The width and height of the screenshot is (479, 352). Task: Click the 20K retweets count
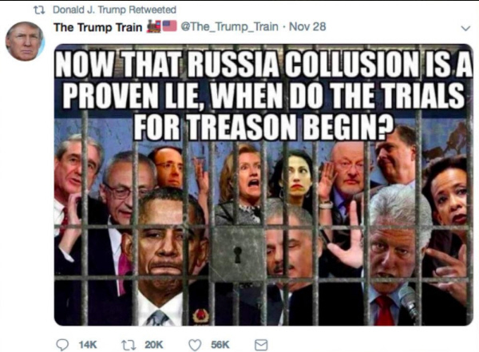point(153,345)
